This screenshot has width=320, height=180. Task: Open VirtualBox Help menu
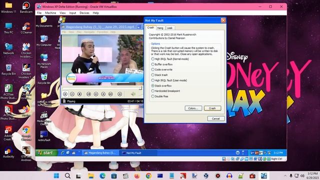(x=95, y=13)
